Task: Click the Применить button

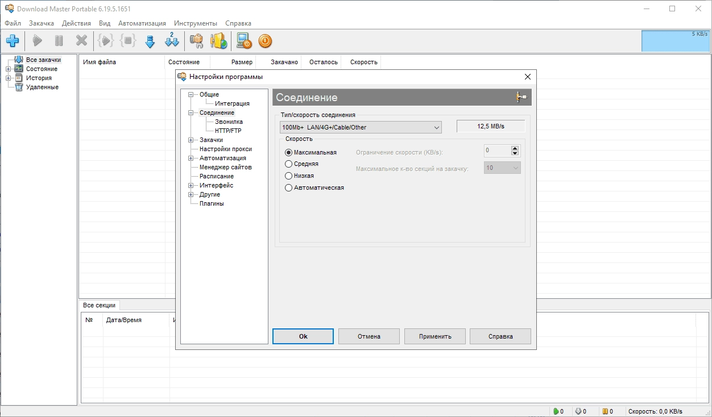Action: (435, 336)
